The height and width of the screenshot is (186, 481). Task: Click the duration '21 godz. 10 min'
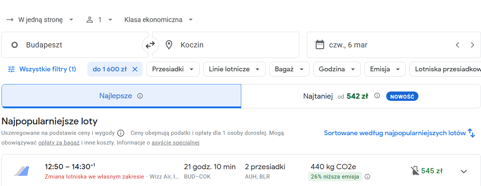pyautogui.click(x=210, y=167)
